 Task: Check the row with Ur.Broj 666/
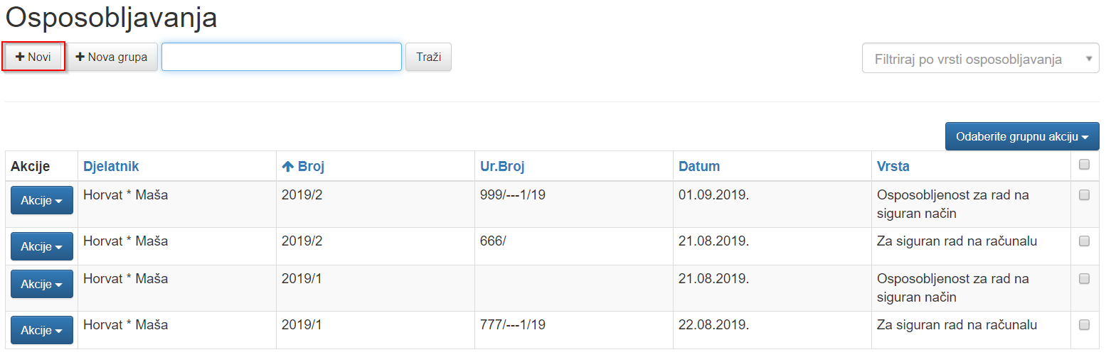[x=1085, y=241]
